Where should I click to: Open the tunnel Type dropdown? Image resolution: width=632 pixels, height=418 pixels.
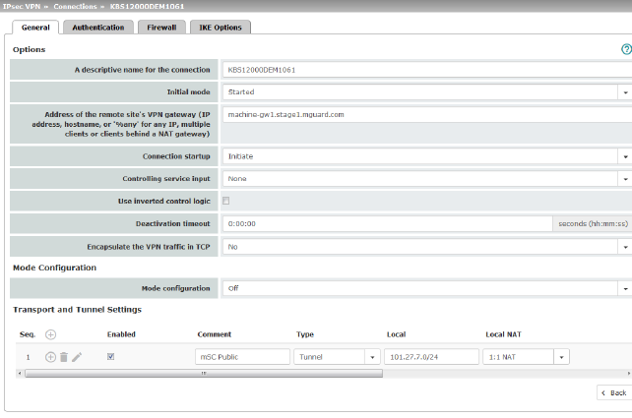click(371, 357)
